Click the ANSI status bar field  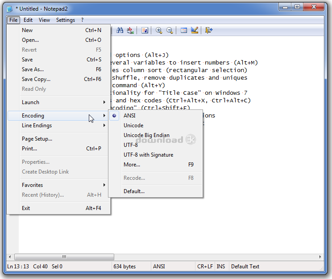(x=173, y=267)
